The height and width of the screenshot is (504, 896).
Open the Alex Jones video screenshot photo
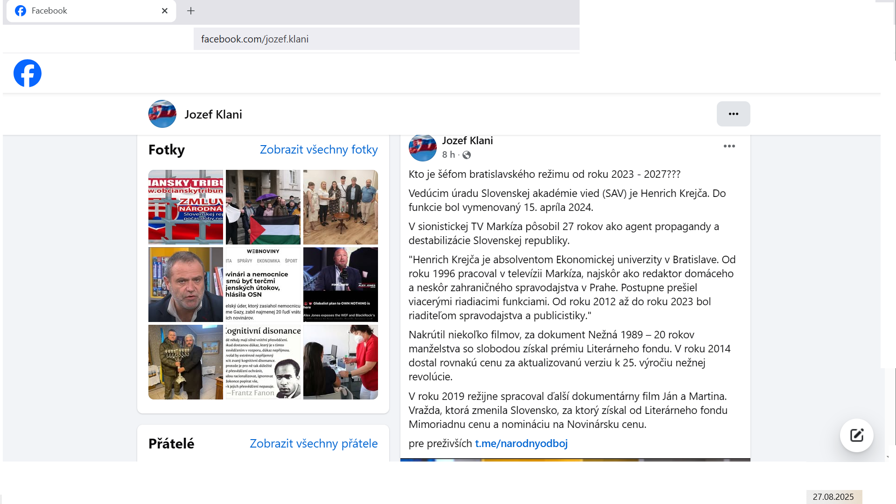click(x=341, y=285)
